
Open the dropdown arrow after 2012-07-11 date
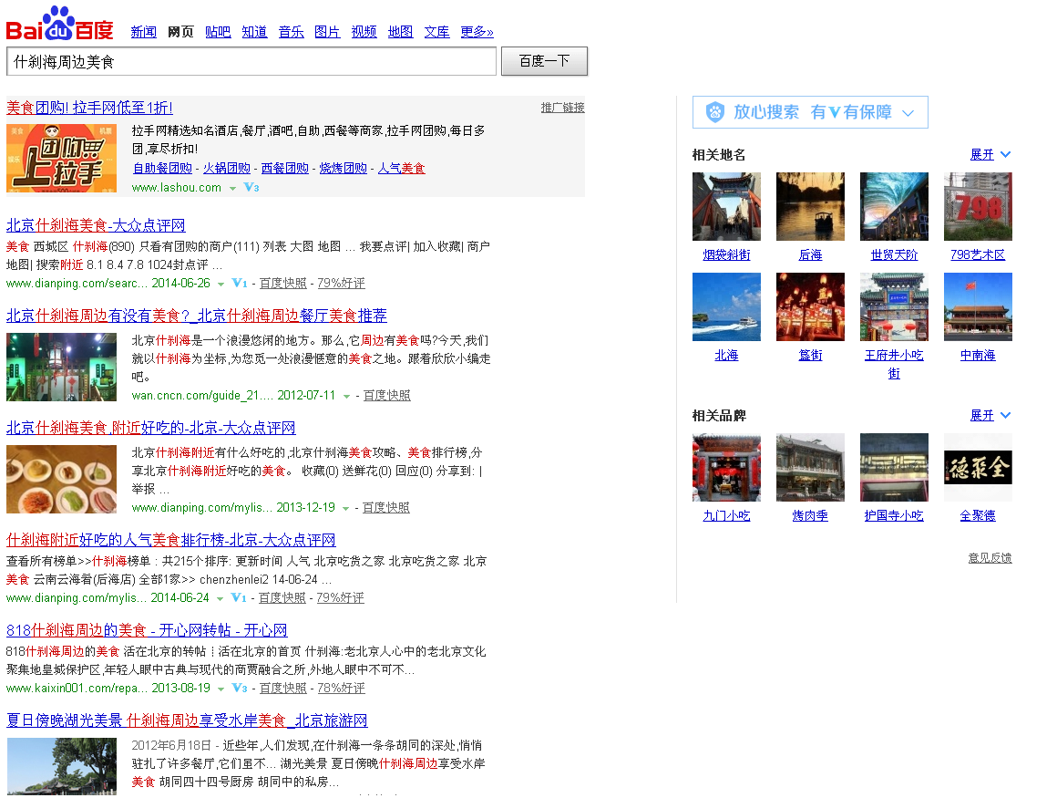pos(346,396)
